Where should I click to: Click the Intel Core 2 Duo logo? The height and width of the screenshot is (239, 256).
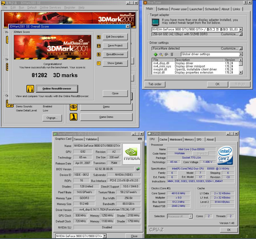click(x=225, y=155)
